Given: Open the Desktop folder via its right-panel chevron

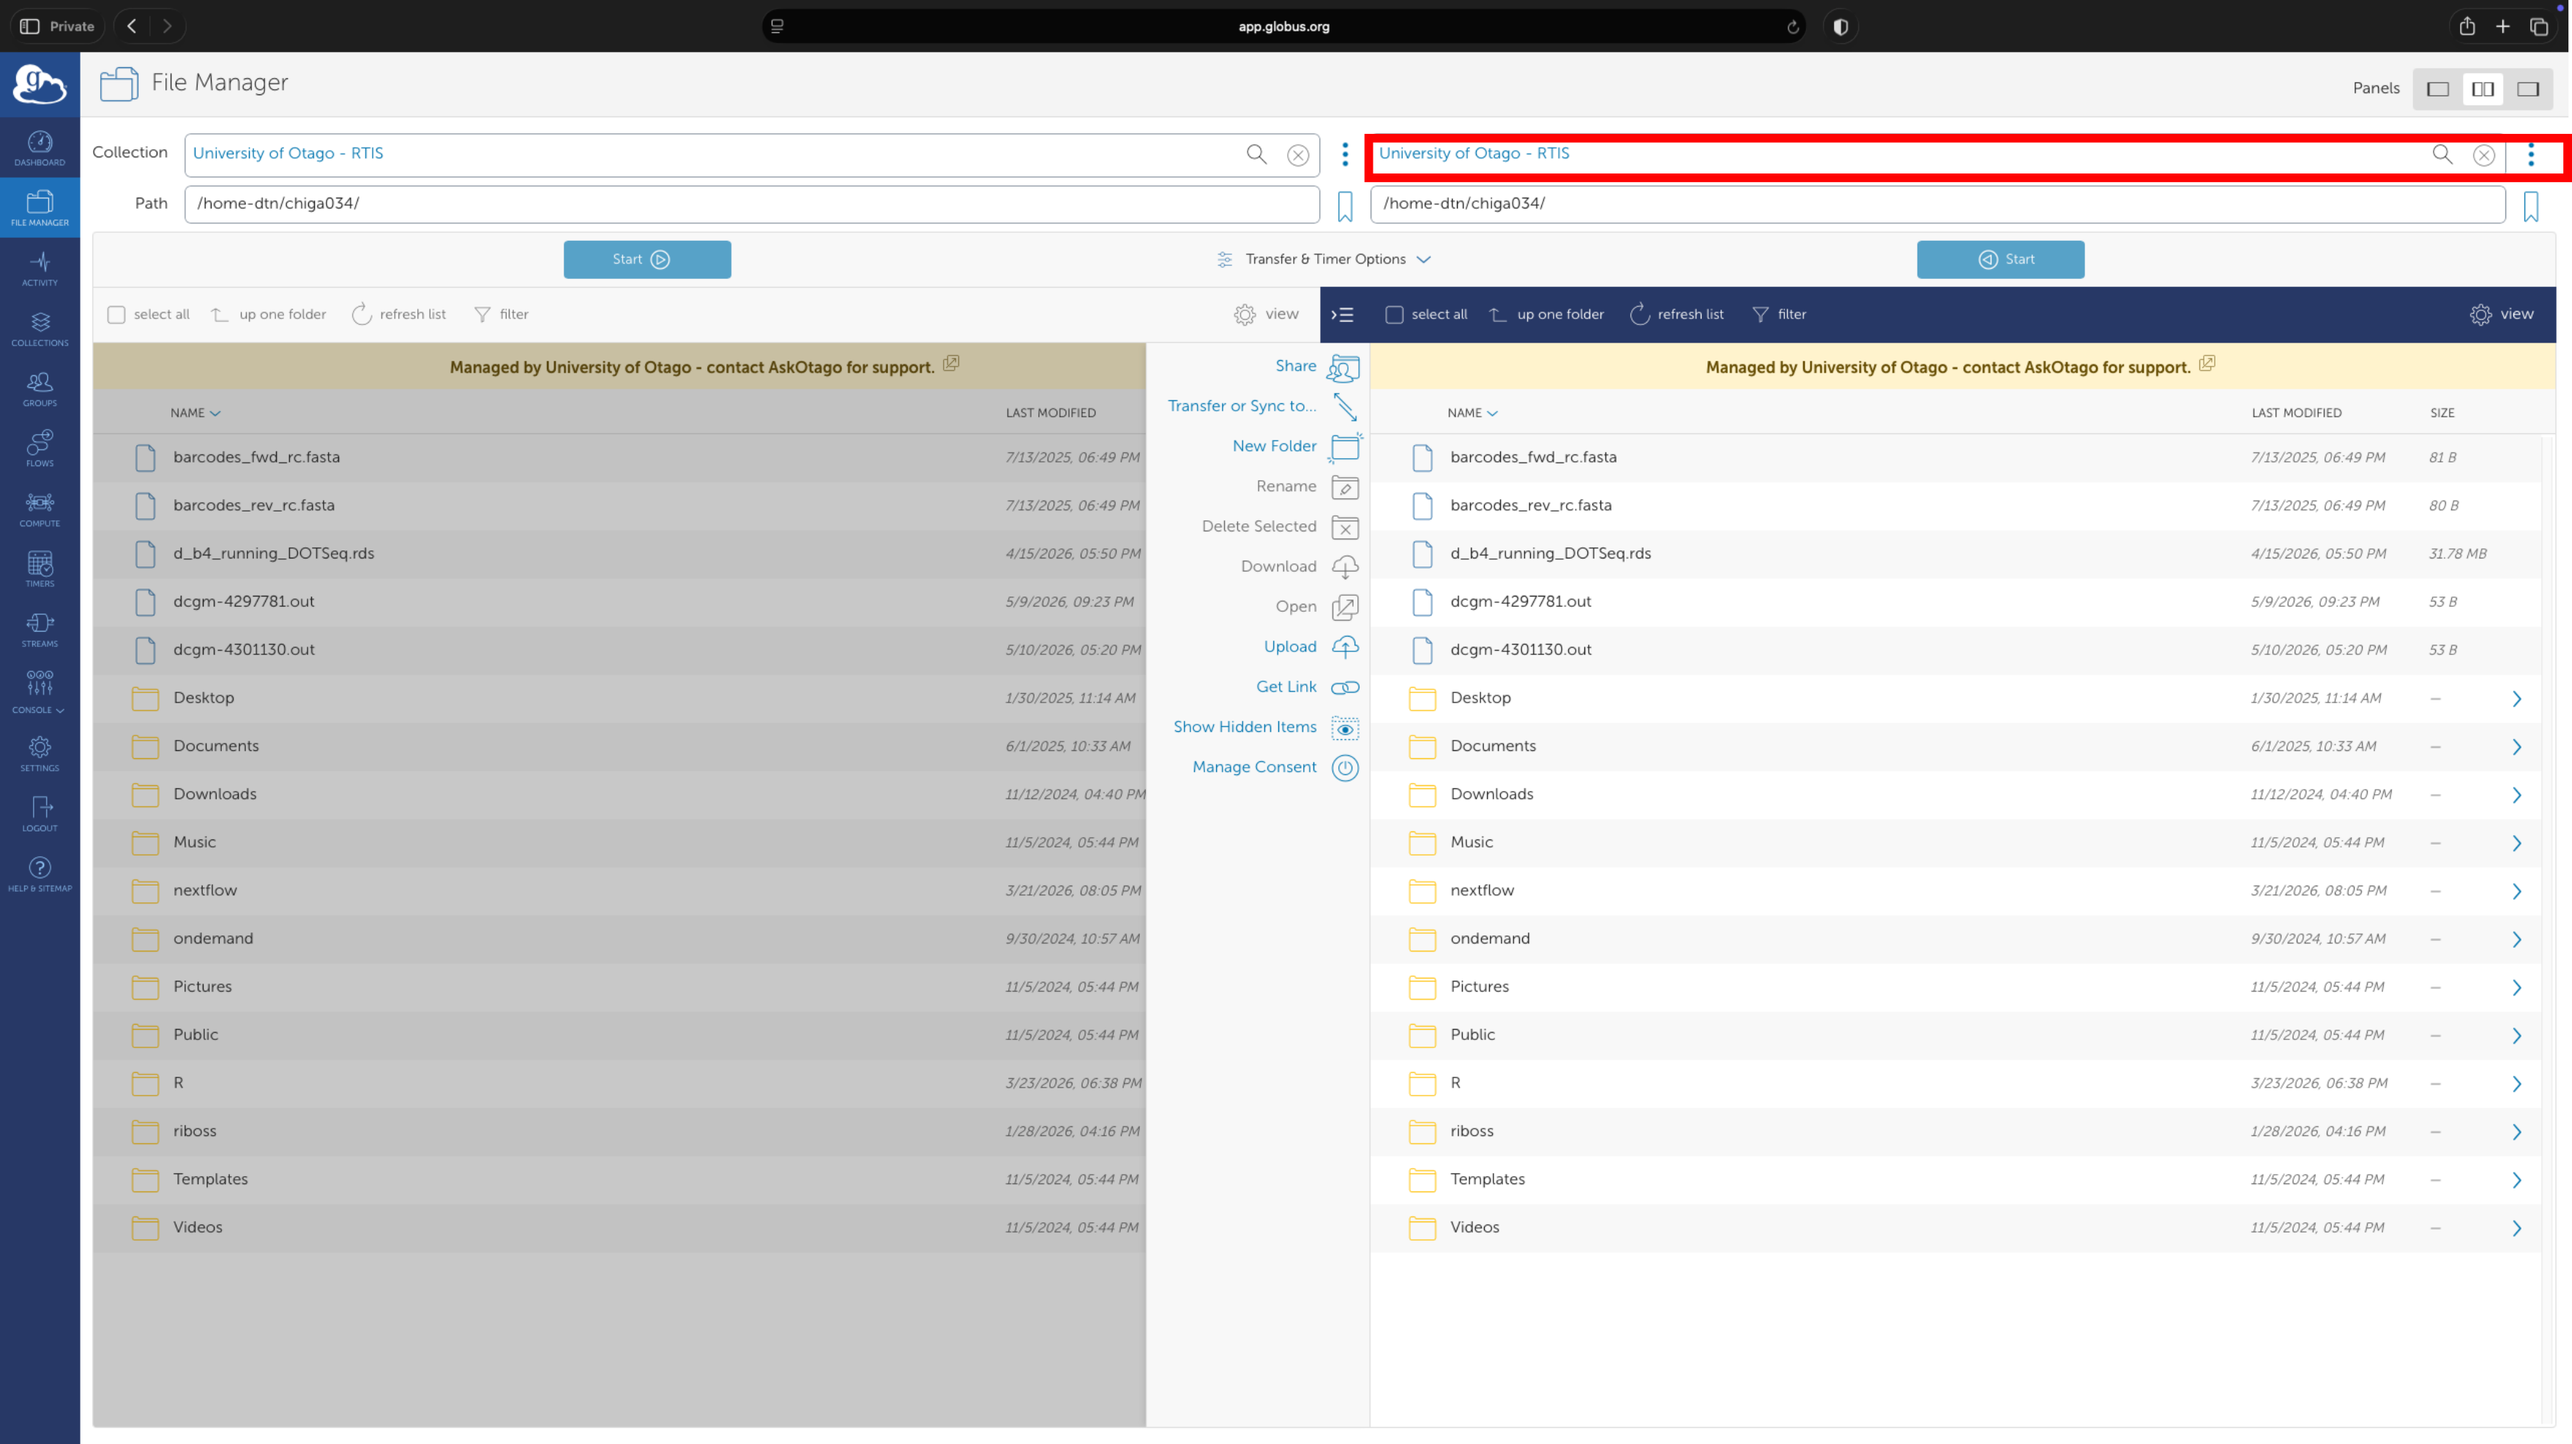Looking at the screenshot, I should pyautogui.click(x=2517, y=698).
